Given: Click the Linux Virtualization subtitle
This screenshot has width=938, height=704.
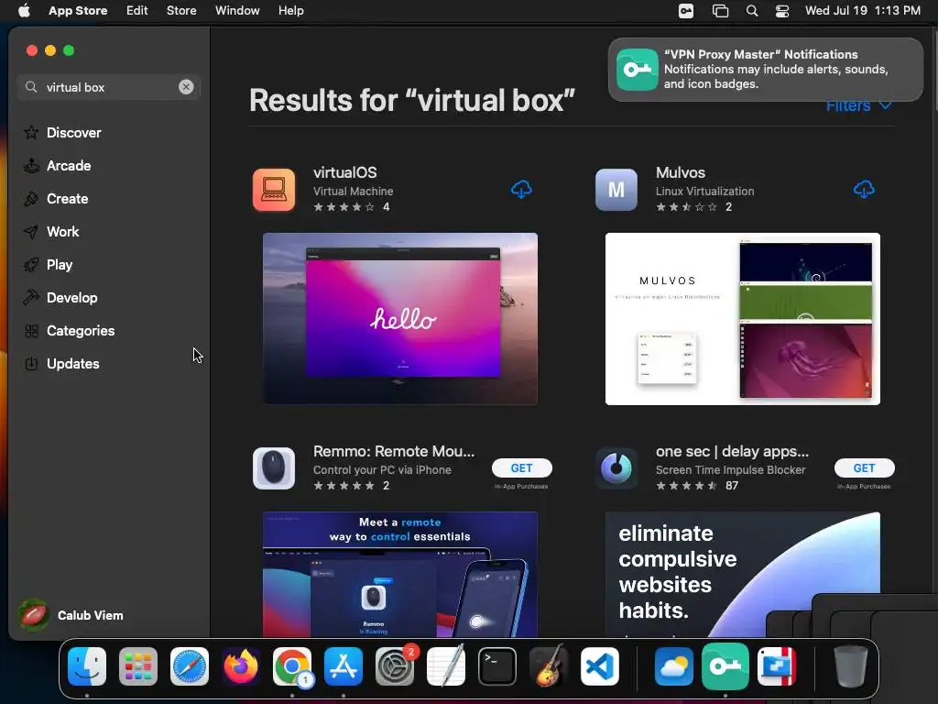Looking at the screenshot, I should pyautogui.click(x=704, y=192).
